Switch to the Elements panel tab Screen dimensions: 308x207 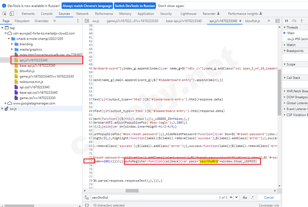coord(28,14)
